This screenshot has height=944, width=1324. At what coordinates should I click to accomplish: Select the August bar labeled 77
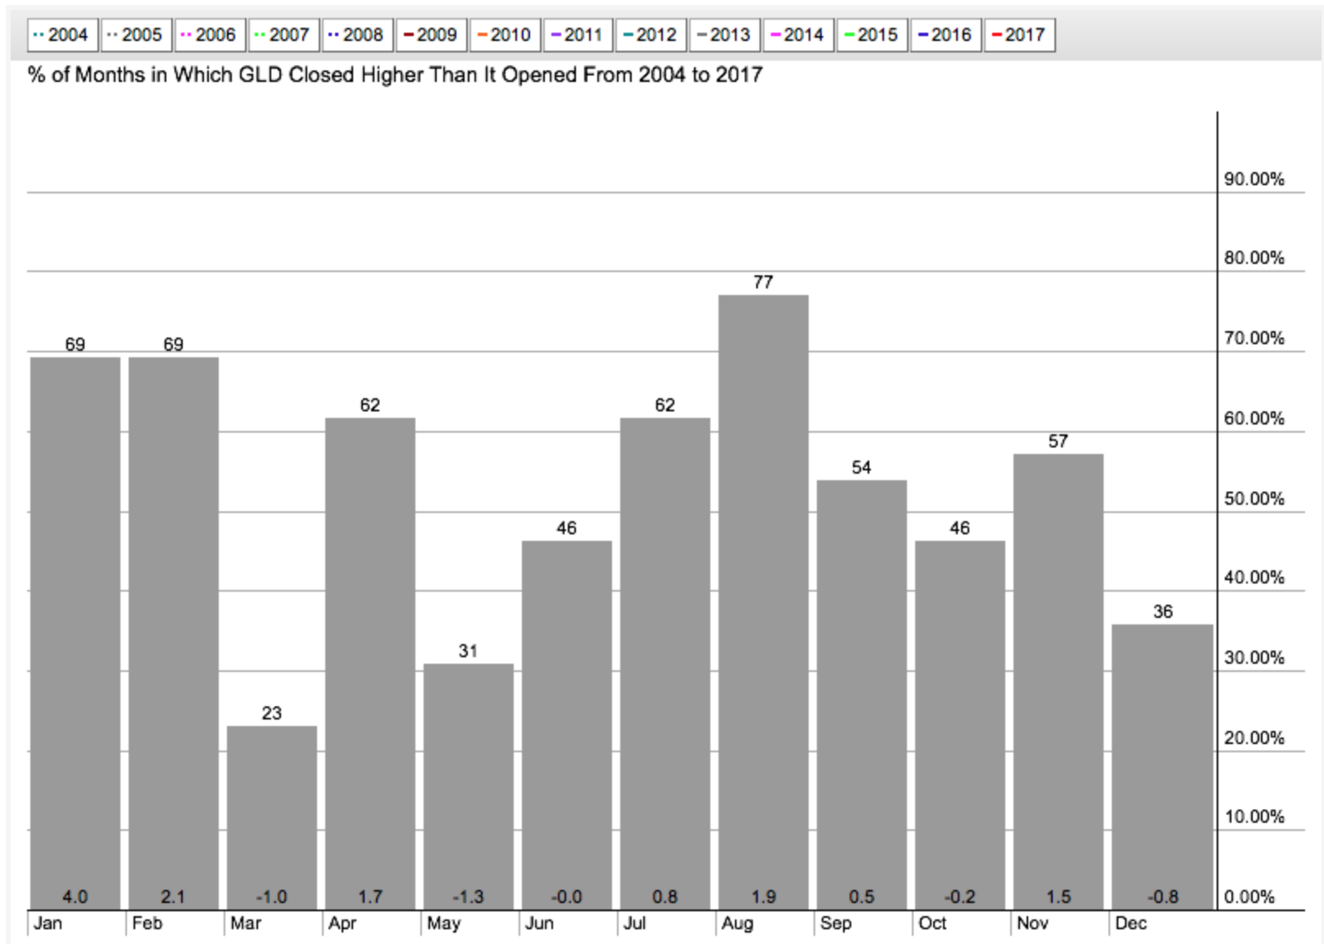coord(764,602)
